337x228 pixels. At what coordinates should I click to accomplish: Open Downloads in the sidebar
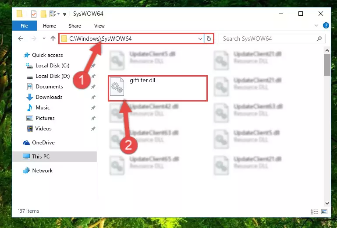point(49,97)
